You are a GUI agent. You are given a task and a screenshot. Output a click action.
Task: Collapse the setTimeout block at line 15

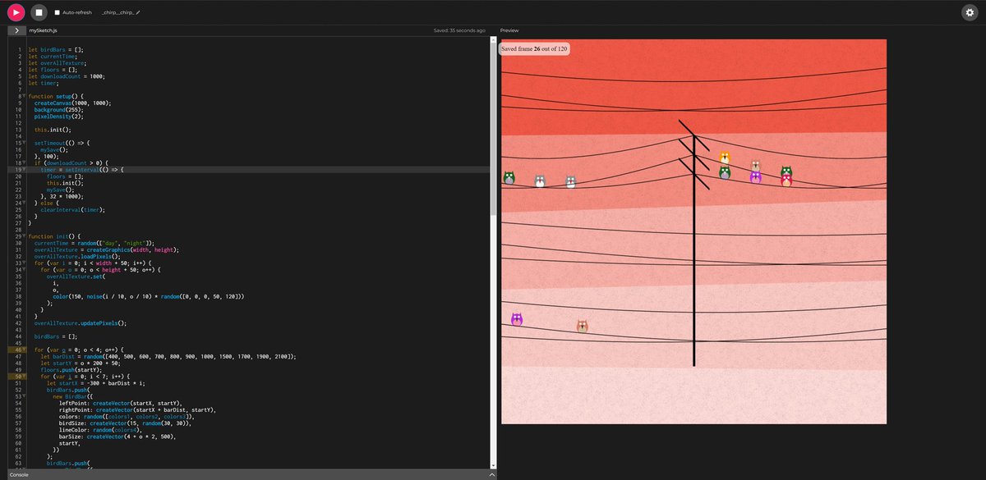[x=25, y=143]
